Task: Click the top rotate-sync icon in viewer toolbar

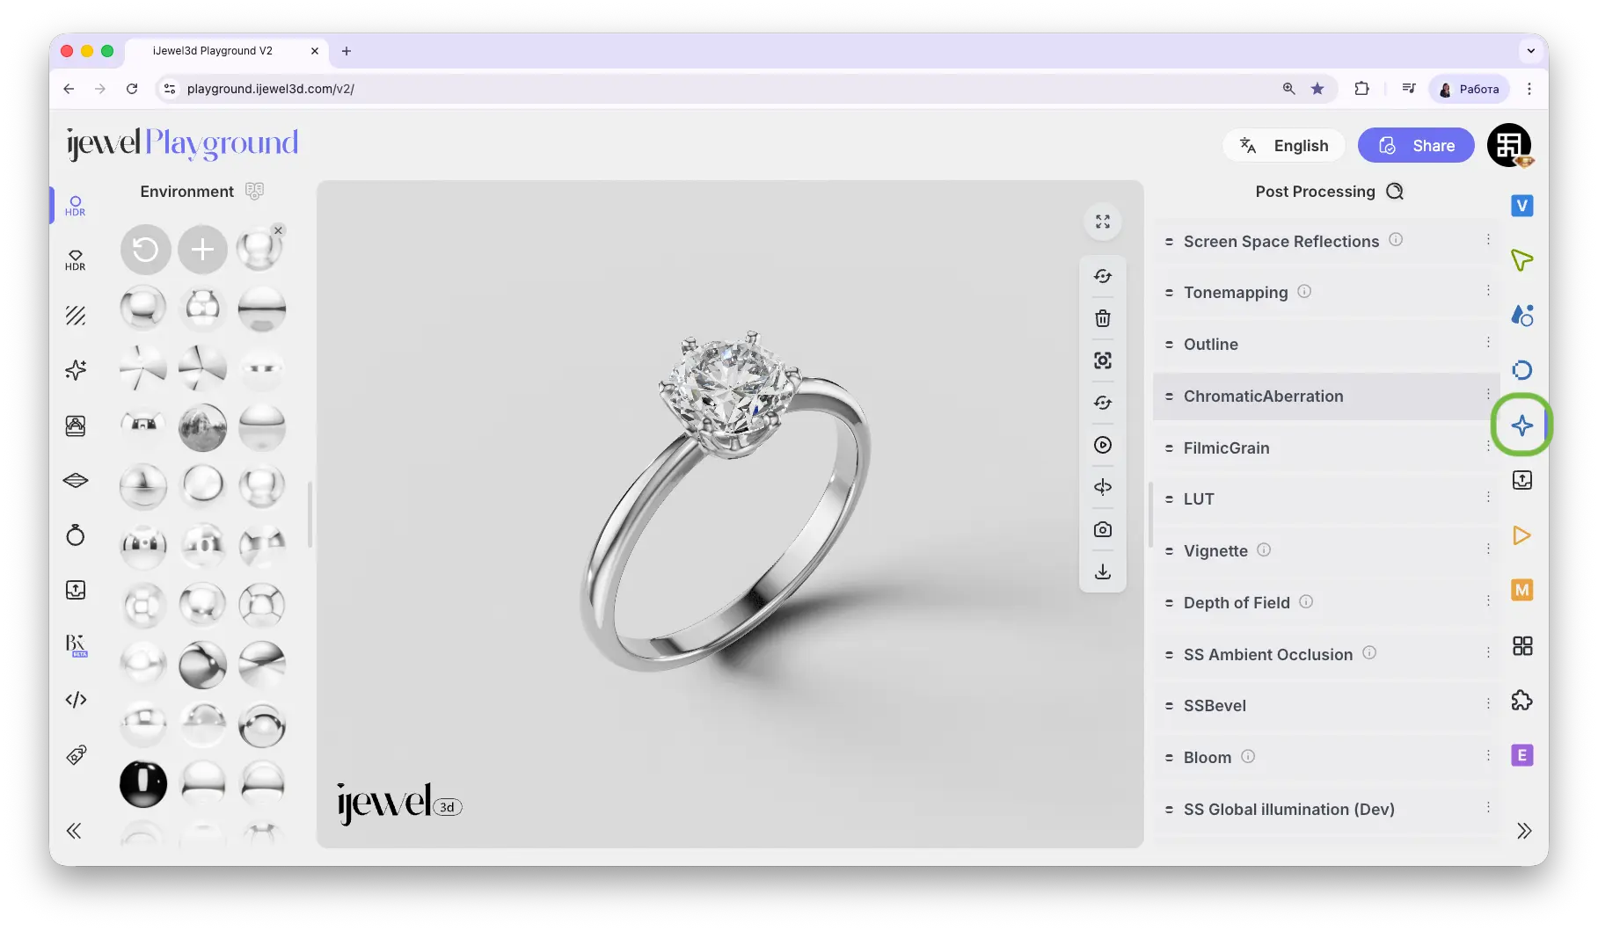Action: coord(1103,276)
